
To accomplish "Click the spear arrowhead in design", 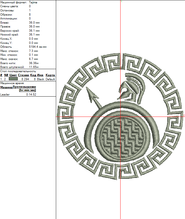I will tap(91, 95).
